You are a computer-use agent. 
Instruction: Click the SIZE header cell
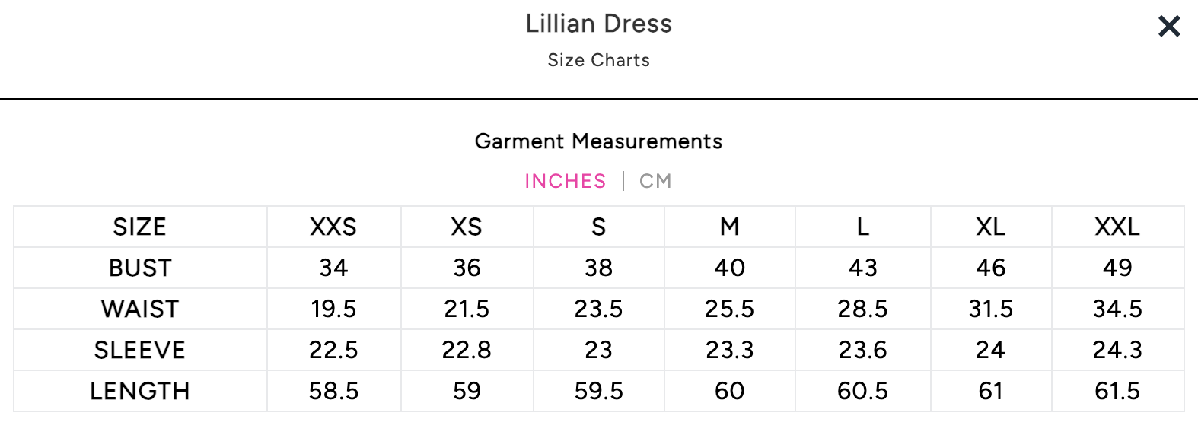click(140, 227)
